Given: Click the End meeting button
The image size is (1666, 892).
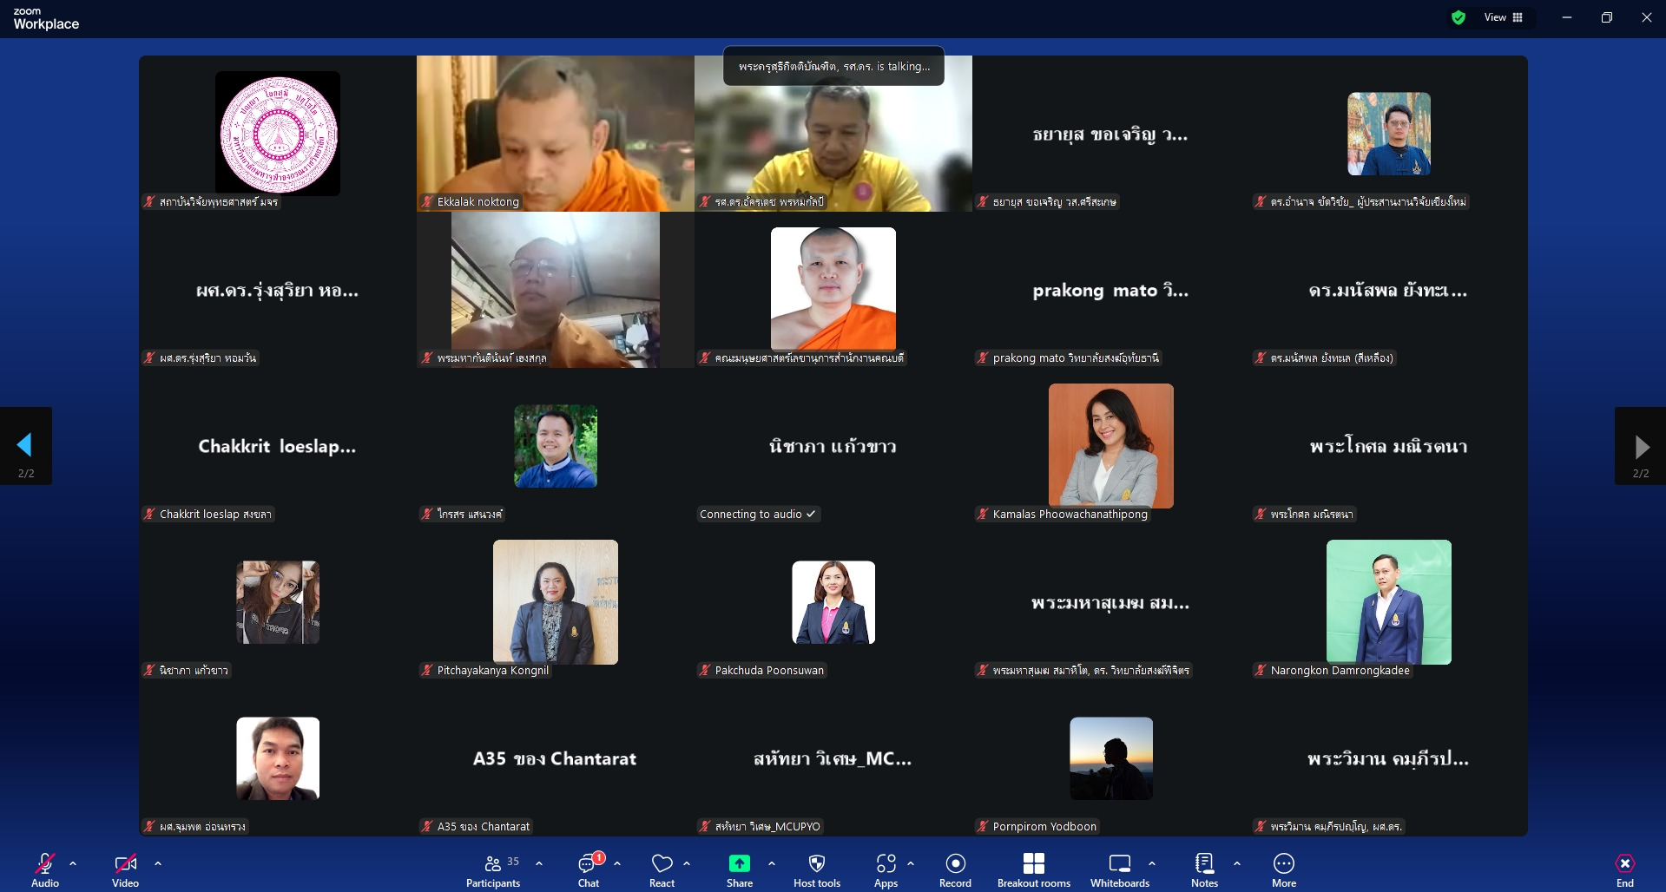Looking at the screenshot, I should click(x=1624, y=869).
